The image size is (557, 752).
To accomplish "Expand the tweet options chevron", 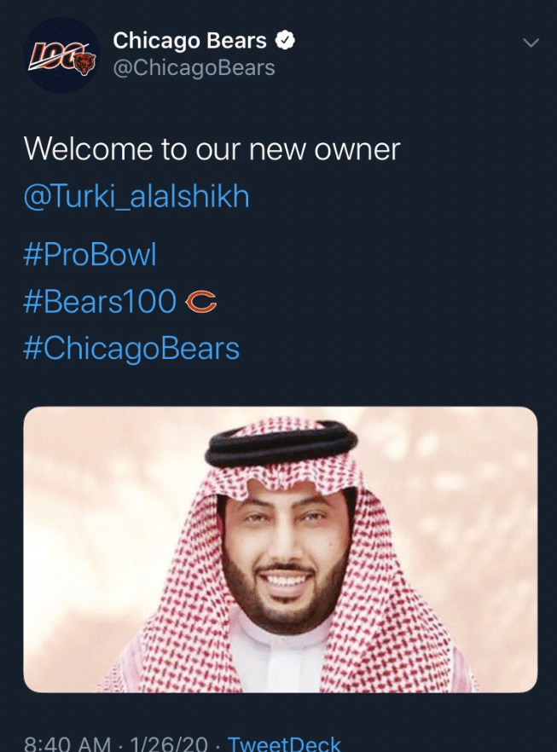I will tap(531, 43).
